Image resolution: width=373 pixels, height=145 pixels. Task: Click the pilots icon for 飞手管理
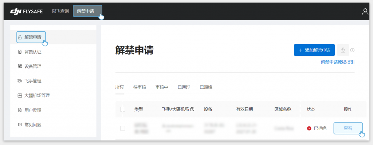click(20, 81)
